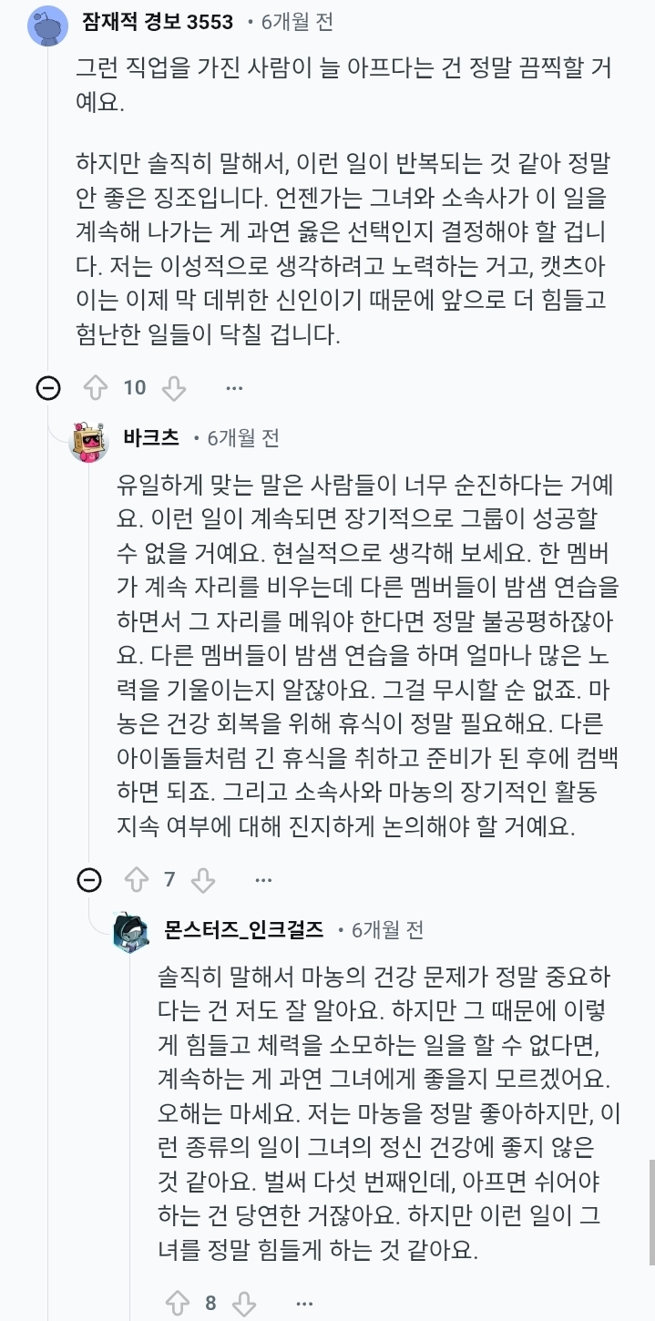The image size is (655, 1321).
Task: Upvote the 몬스터즈_인크걸즈 reply
Action: point(178,1303)
